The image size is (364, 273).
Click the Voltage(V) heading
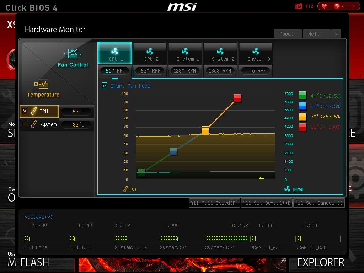(38, 216)
